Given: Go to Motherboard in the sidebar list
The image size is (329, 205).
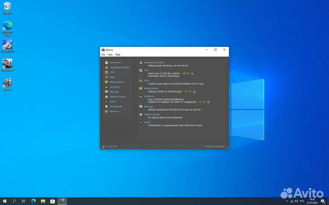Looking at the screenshot, I should (x=117, y=82).
